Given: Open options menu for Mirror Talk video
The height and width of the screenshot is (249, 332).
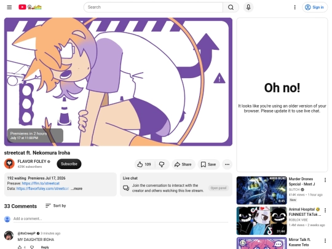Looking at the screenshot, I should point(325,240).
